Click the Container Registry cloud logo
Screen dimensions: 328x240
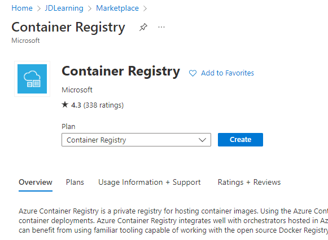32,79
